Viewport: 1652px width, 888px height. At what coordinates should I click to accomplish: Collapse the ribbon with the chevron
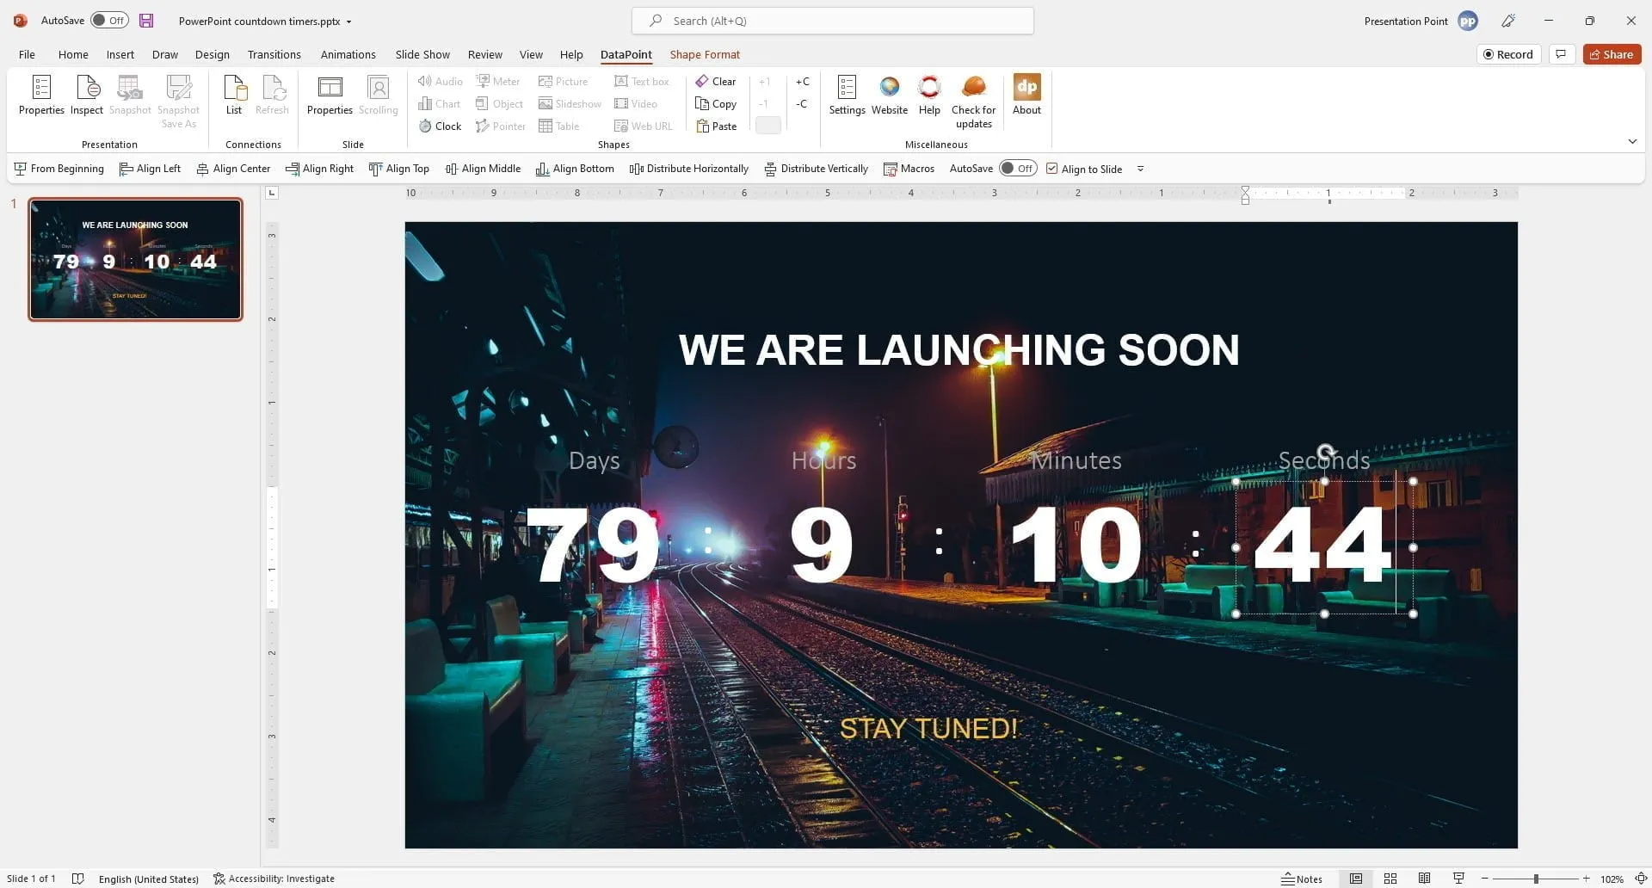(x=1632, y=141)
